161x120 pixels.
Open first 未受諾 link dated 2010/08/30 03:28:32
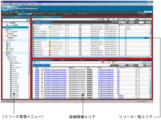tap(37, 70)
